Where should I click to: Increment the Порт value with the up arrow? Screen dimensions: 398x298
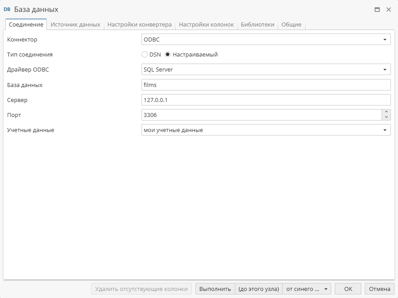[386, 112]
